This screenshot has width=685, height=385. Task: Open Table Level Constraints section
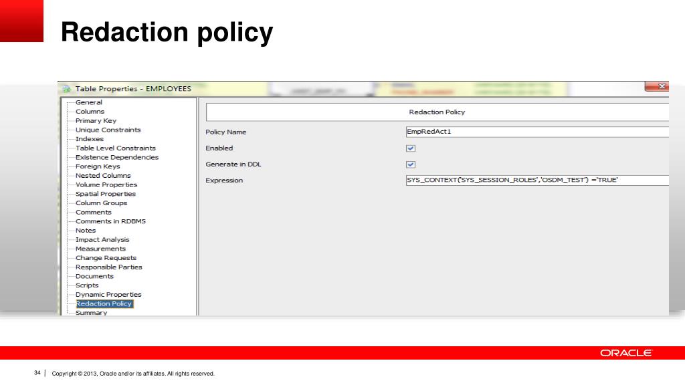115,148
